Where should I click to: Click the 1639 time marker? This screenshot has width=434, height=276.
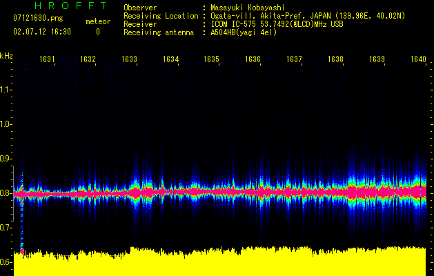[377, 59]
